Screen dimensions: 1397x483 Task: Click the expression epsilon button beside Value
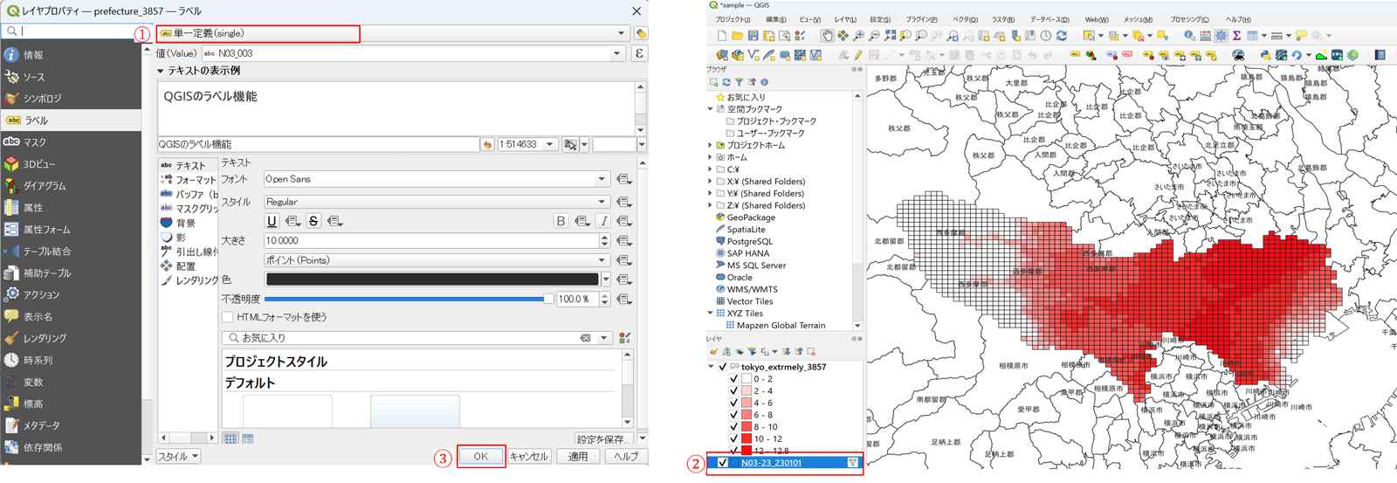pos(639,53)
